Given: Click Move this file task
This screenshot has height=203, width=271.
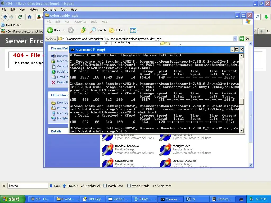Looking at the screenshot, I should point(60,61).
